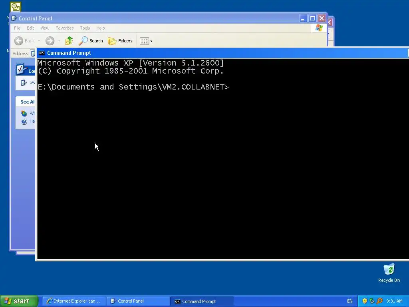Click the orange magnifier tray icon
The width and height of the screenshot is (409, 307).
(379, 301)
